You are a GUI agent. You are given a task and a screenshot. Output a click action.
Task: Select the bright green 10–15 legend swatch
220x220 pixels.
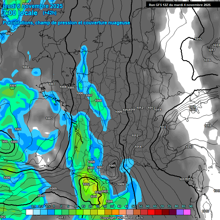coord(80,212)
